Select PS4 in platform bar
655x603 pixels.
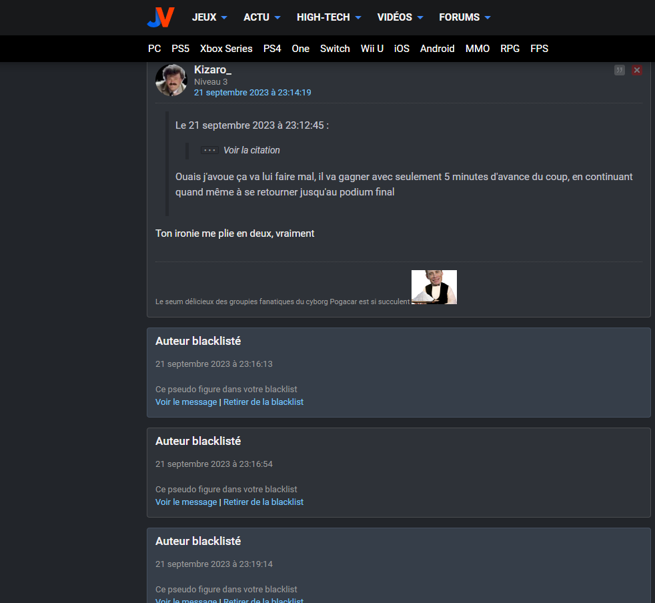click(272, 49)
